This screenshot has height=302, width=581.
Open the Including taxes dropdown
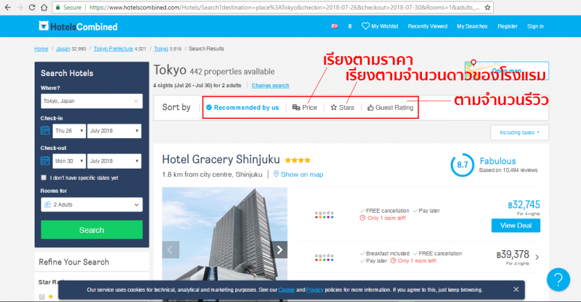[x=519, y=133]
